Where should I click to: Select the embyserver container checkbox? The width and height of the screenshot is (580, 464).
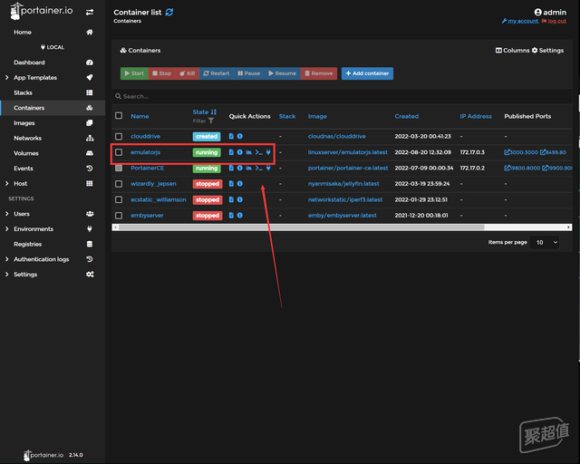tap(119, 216)
